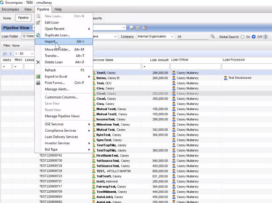Choose Customize Columns... menu item
This screenshot has width=272, height=203.
click(x=64, y=97)
